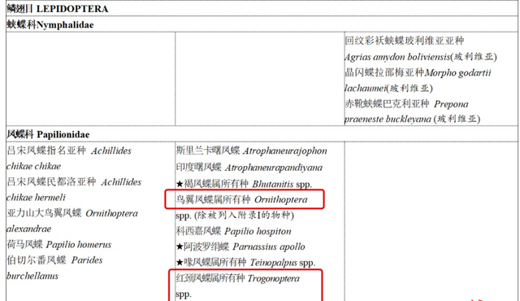
Task: Select the 'chikae chikae' line
Action: point(34,166)
